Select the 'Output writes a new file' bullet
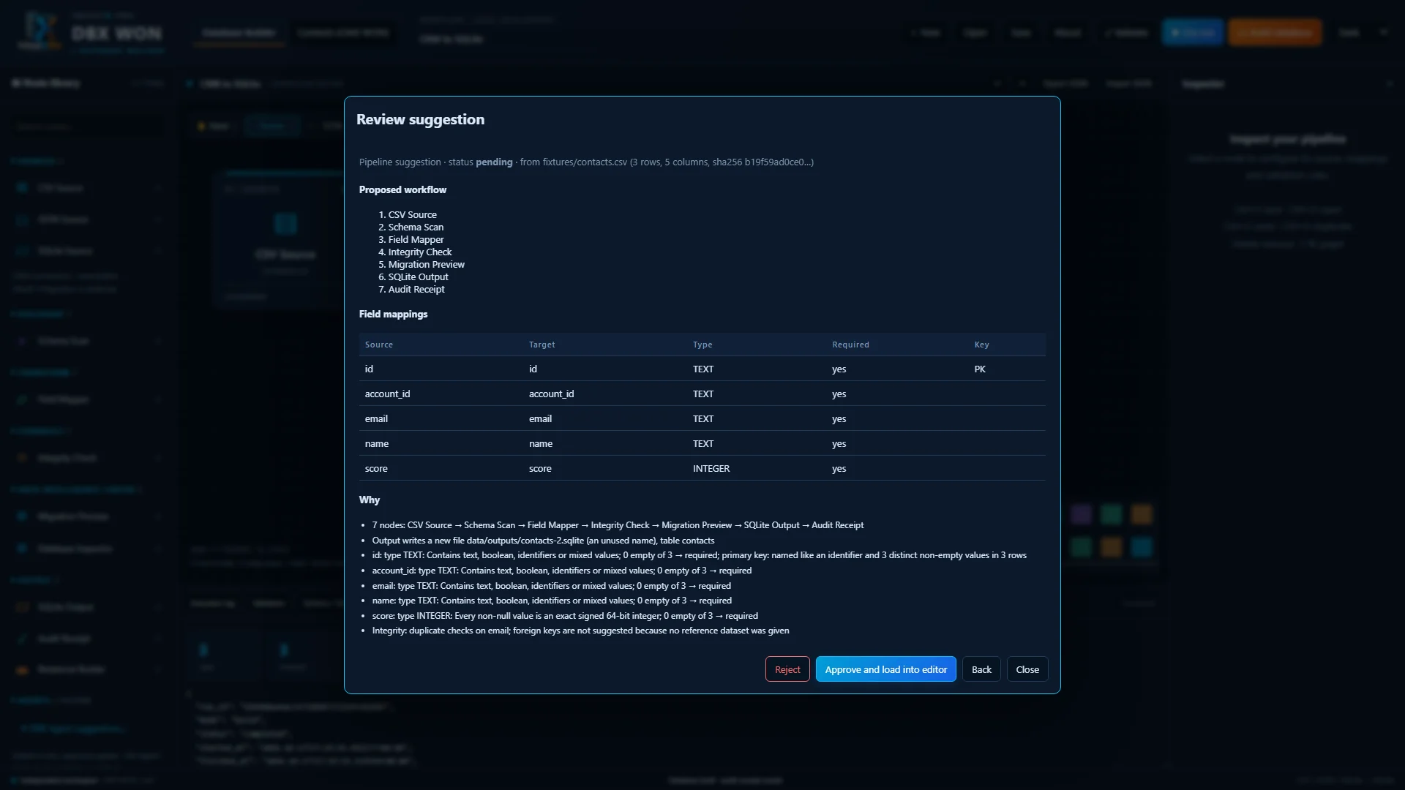 pos(543,541)
